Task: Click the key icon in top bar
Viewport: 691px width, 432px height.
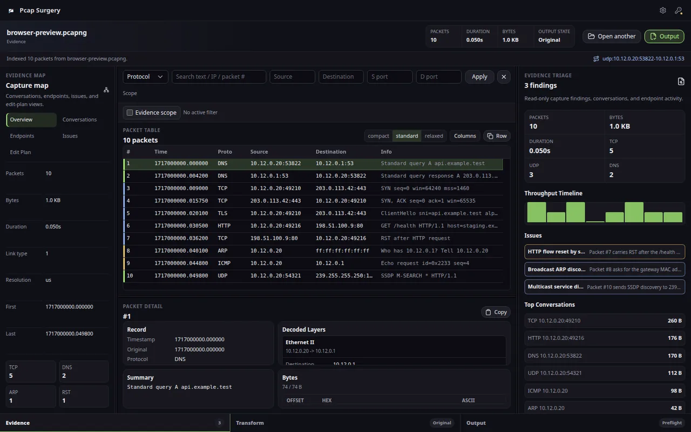Action: (678, 10)
